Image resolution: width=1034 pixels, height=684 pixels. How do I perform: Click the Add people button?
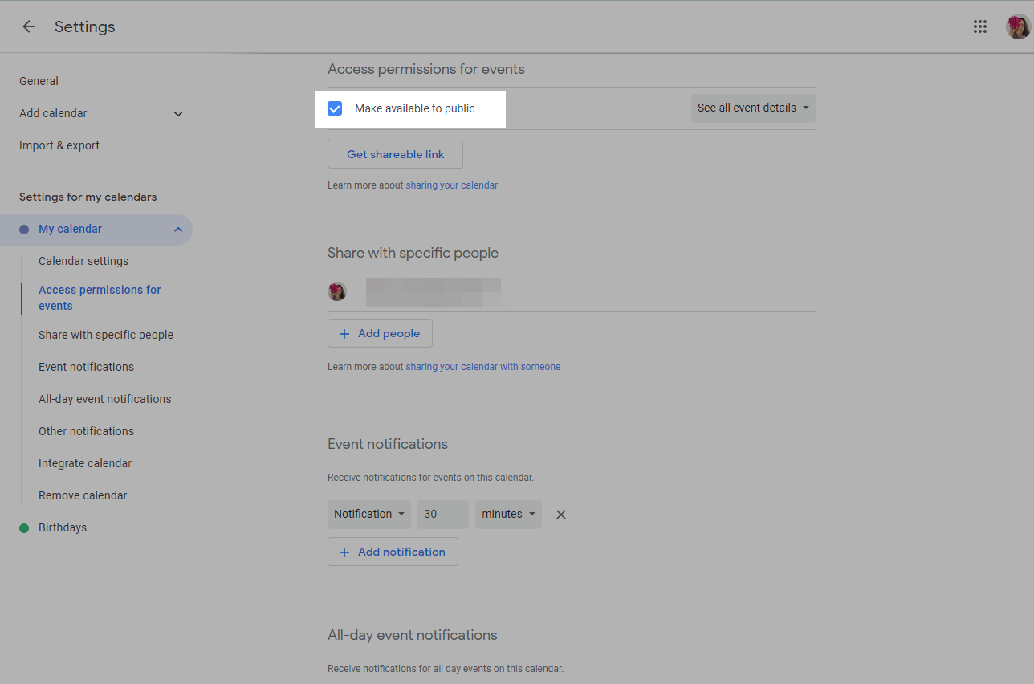pos(380,334)
